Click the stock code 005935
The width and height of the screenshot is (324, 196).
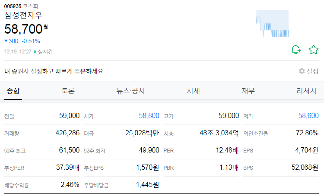13,6
